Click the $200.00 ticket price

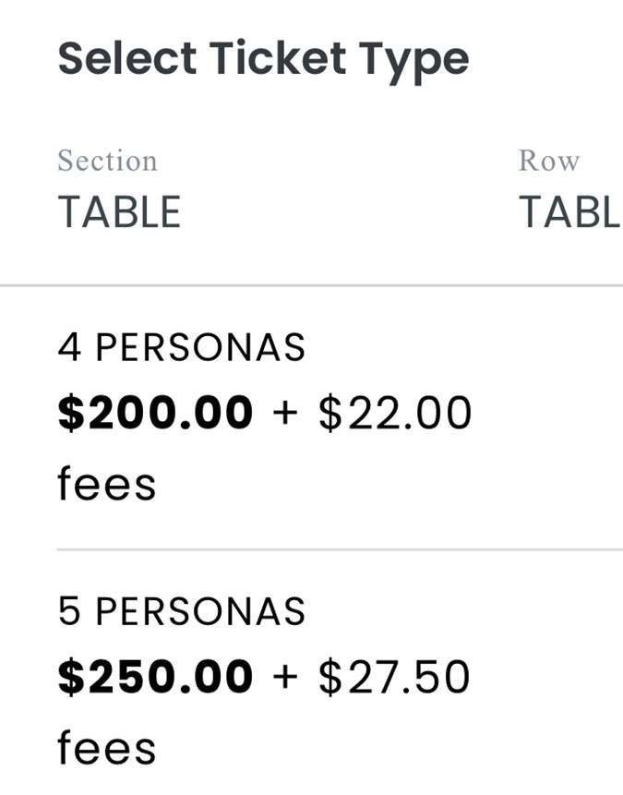pyautogui.click(x=155, y=414)
